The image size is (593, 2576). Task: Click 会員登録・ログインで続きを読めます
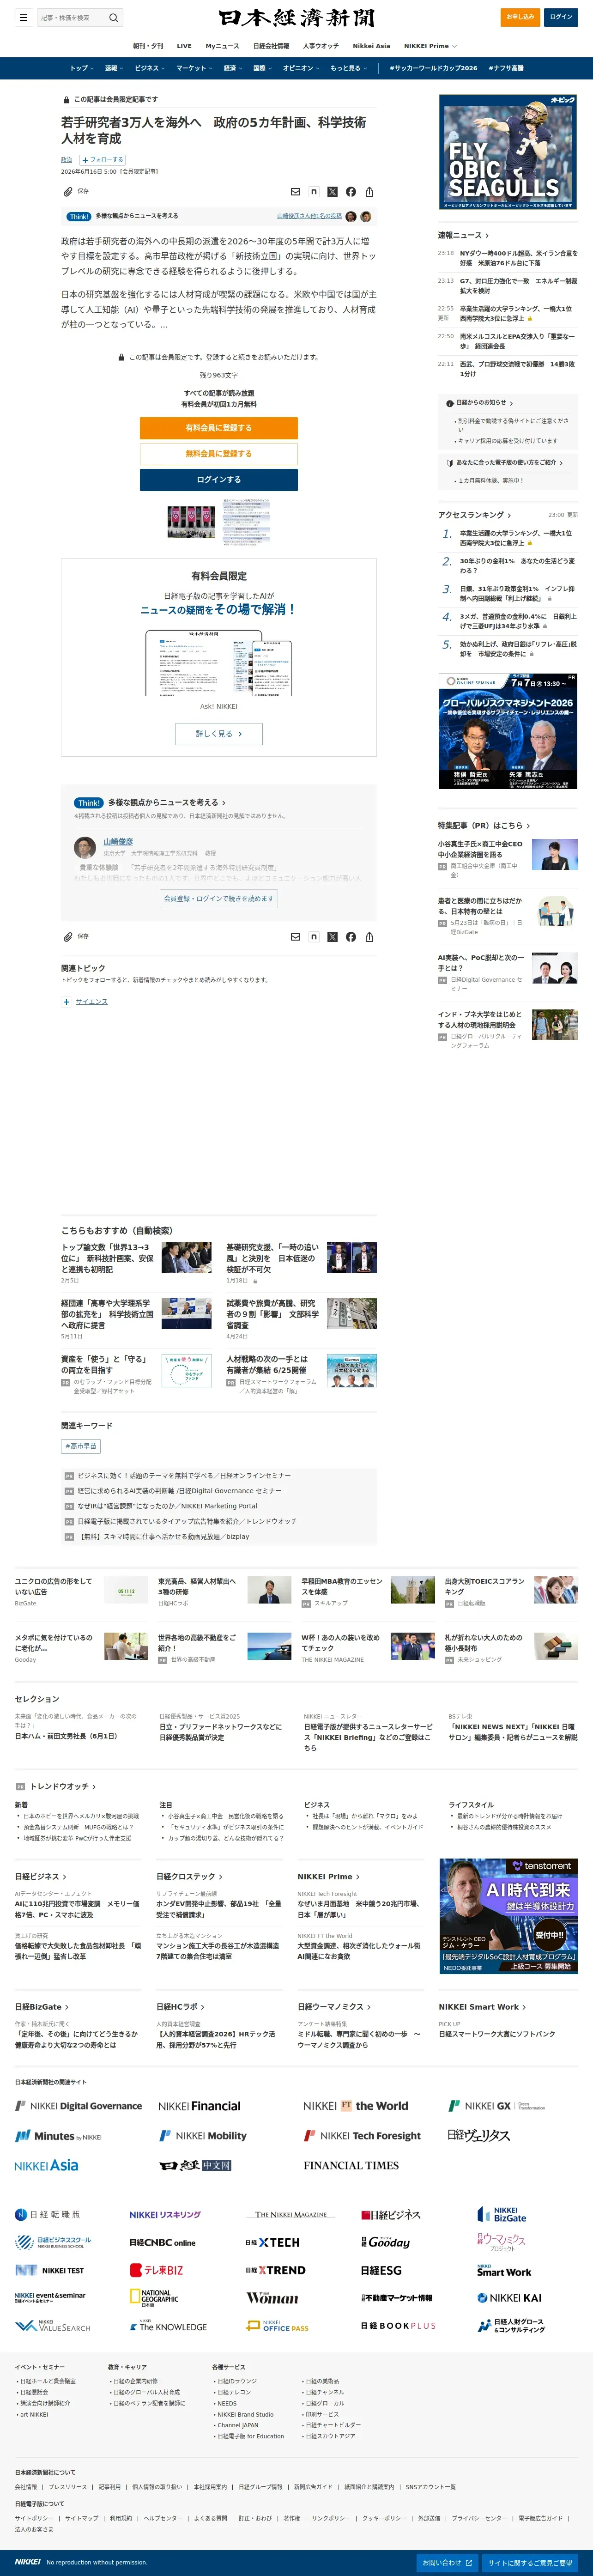point(218,899)
